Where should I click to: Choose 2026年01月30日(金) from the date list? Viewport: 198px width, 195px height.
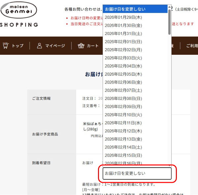tap(135, 25)
